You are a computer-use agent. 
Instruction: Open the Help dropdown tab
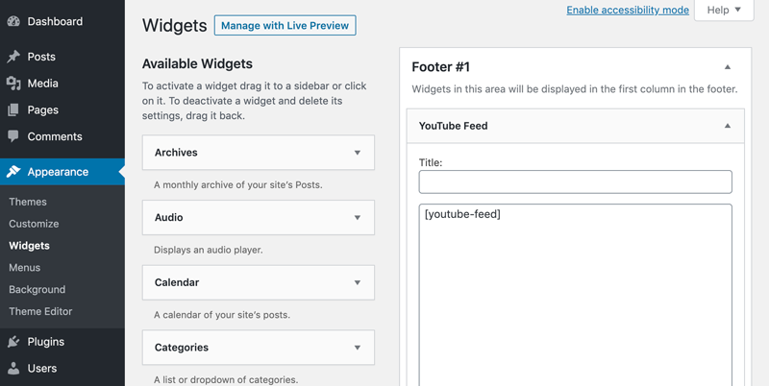[724, 10]
